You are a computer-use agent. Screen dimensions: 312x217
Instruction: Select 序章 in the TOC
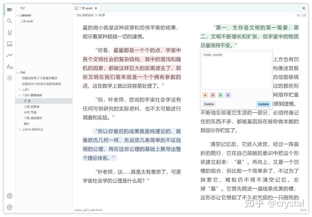44,101
